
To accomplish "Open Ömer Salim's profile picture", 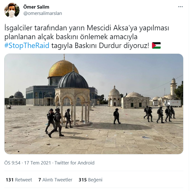I will tap(12, 10).
